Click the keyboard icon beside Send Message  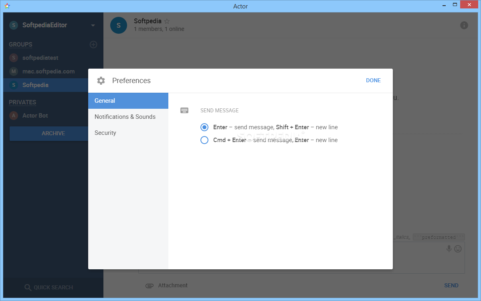coord(184,110)
